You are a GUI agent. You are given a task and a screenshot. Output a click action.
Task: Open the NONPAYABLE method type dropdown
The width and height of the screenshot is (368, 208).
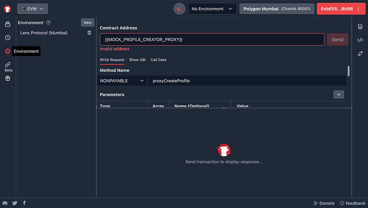coord(122,81)
